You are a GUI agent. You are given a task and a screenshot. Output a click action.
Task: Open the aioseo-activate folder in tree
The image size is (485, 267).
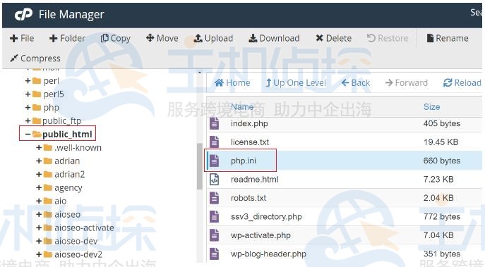(84, 228)
